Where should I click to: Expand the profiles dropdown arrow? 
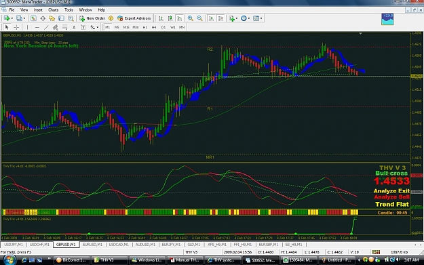[24, 18]
